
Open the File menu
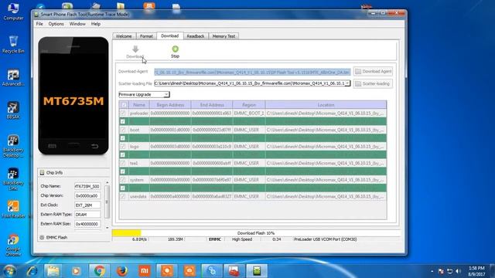[39, 24]
